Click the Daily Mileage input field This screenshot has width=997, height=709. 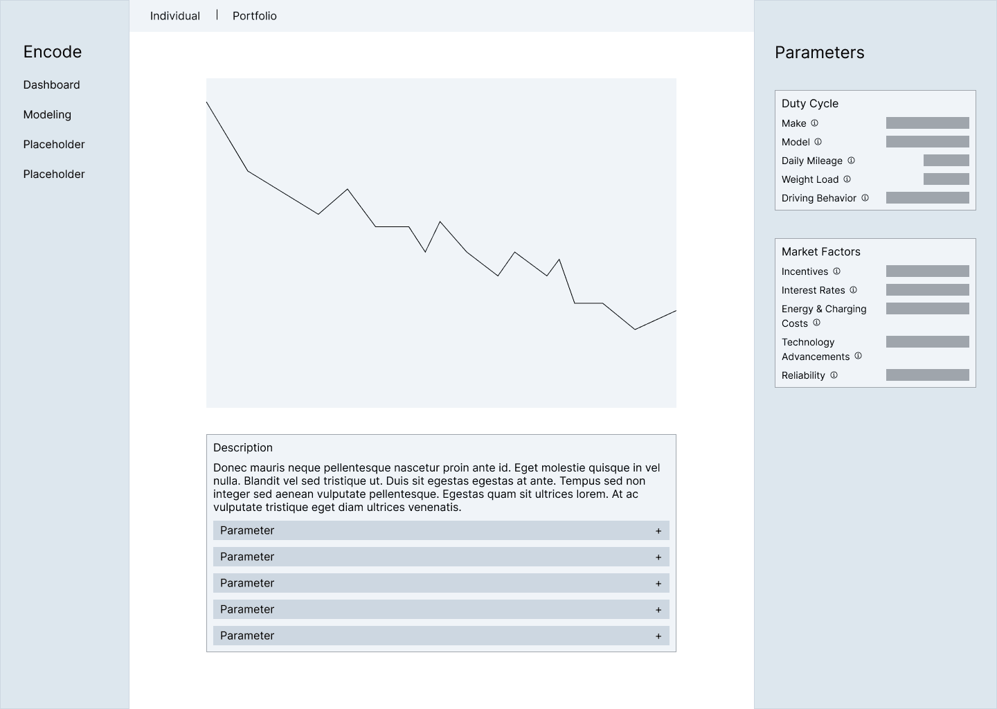(x=946, y=161)
